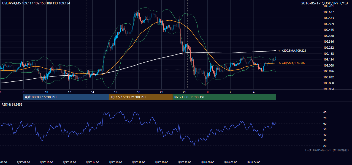Click hour tick 10 under price chart
352x165 pixels.
point(47,92)
